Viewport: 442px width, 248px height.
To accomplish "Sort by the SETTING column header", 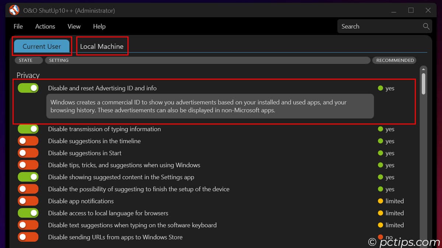I will pos(207,60).
